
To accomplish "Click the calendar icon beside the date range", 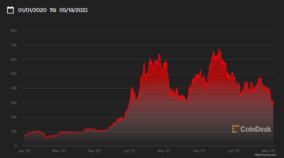I will (x=10, y=10).
